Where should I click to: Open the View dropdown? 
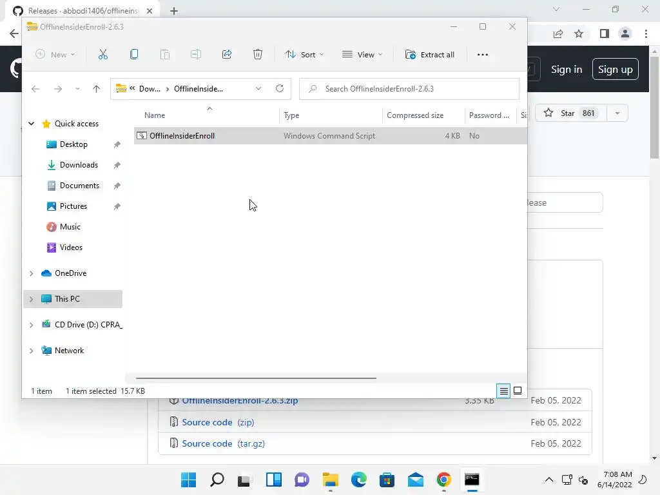click(x=362, y=55)
